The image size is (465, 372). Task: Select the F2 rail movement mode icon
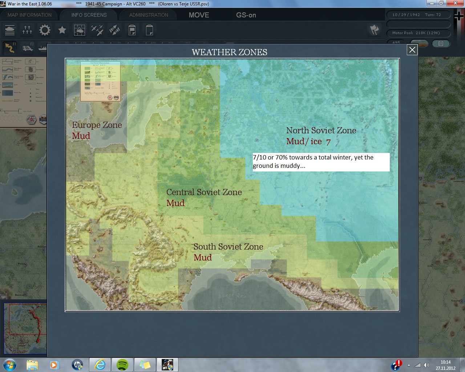pos(27,48)
